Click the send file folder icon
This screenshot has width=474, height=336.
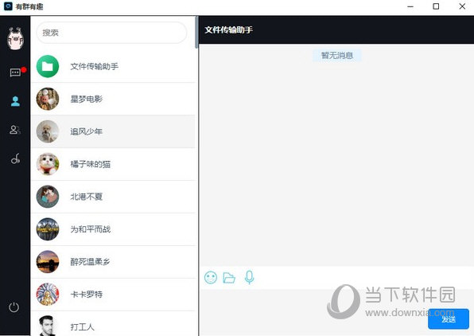229,278
